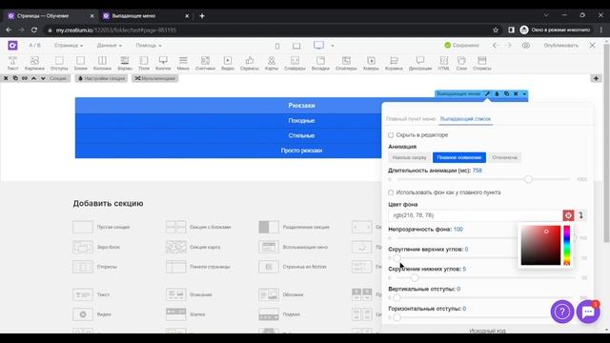The height and width of the screenshot is (343, 610).
Task: Click the Мультиязычие button
Action: click(x=155, y=78)
